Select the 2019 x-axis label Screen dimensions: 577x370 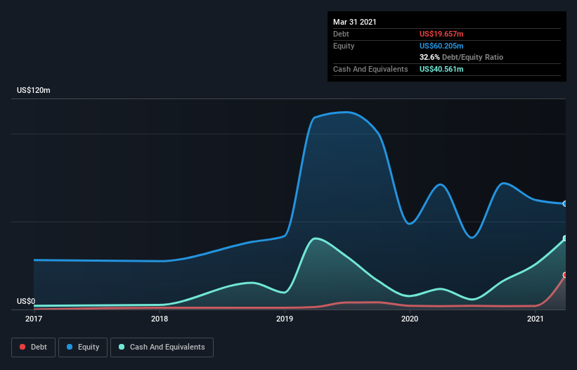pos(285,319)
